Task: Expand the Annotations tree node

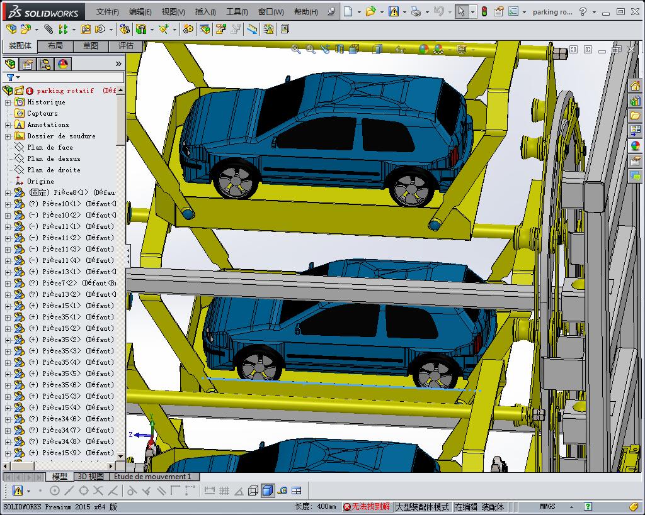Action: (x=8, y=125)
